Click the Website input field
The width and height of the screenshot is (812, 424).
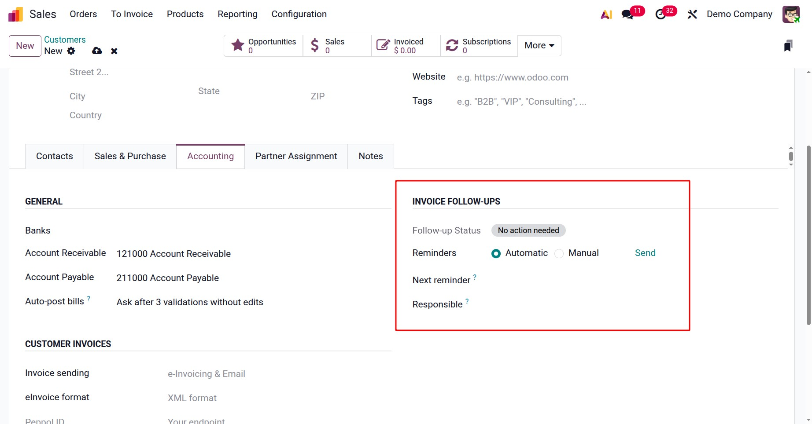(x=572, y=78)
